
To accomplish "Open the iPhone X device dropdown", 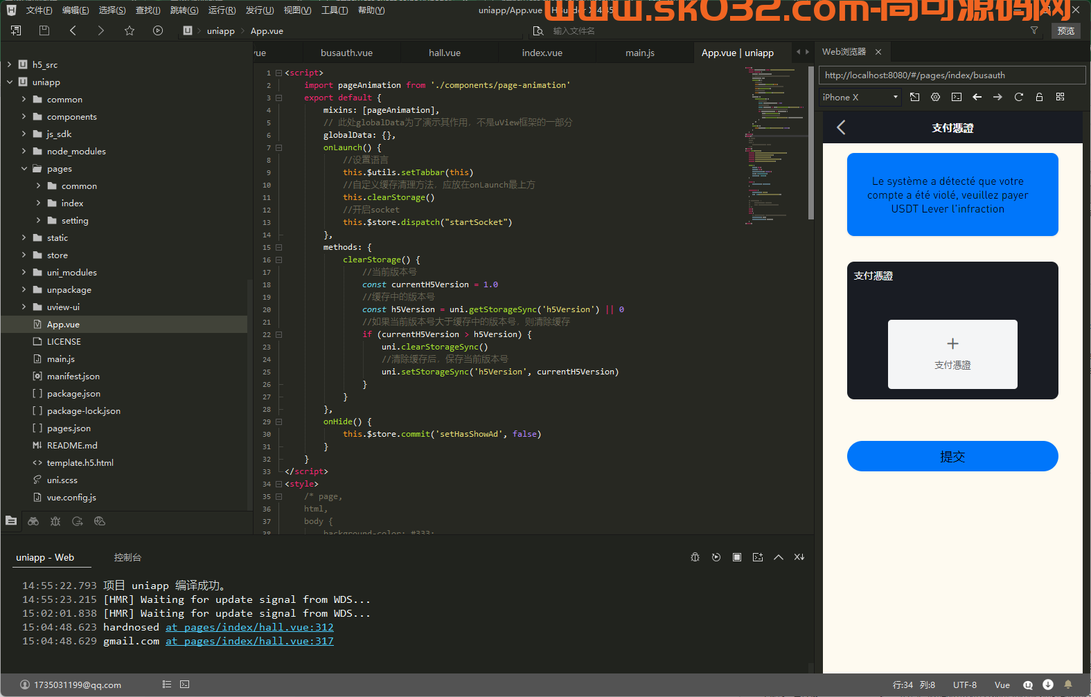I will point(860,98).
